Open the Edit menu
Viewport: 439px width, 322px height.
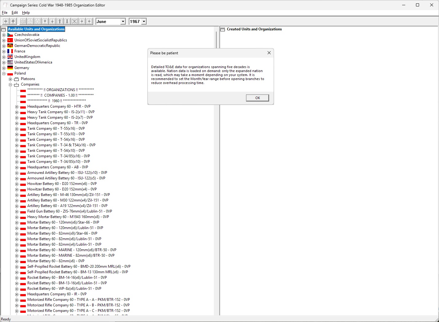[x=15, y=13]
